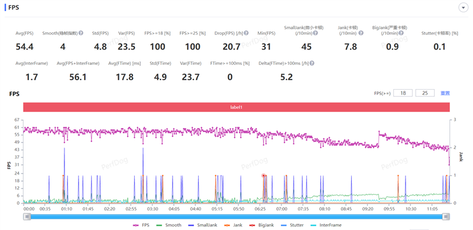
Task: Toggle the SmallJank series in the legend
Action: (x=202, y=225)
